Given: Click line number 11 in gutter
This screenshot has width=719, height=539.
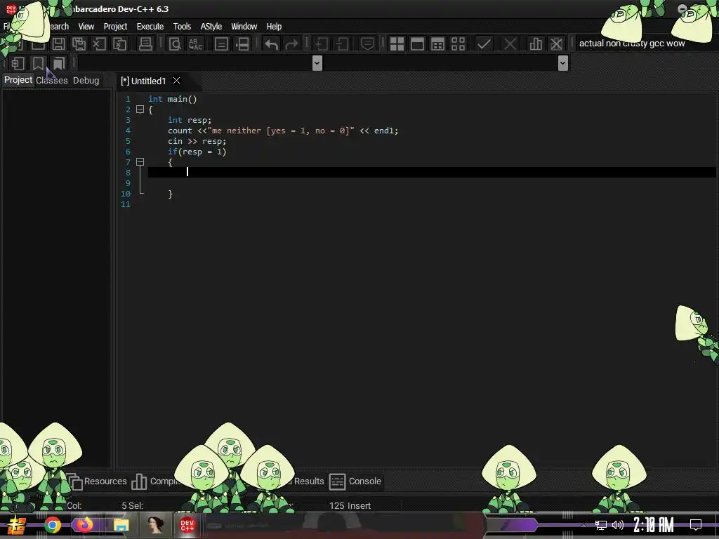Looking at the screenshot, I should (126, 204).
